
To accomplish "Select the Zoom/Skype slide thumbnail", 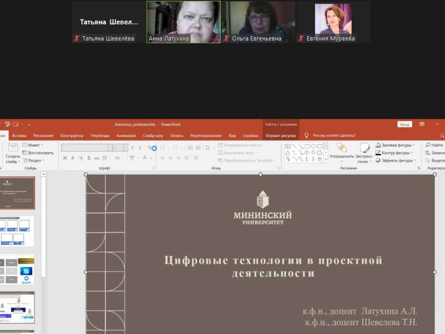I will tap(17, 269).
